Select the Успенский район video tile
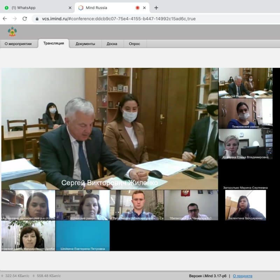This screenshot has width=280, height=280. tap(83, 205)
